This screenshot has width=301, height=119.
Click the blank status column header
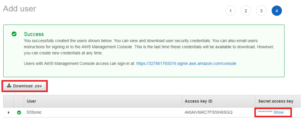pos(19,101)
